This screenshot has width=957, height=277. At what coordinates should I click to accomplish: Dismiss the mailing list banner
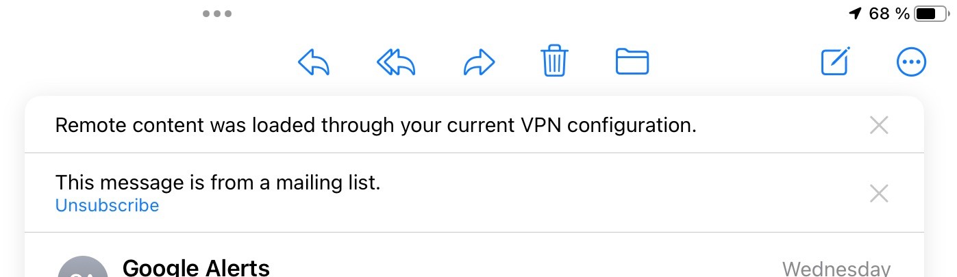point(878,194)
